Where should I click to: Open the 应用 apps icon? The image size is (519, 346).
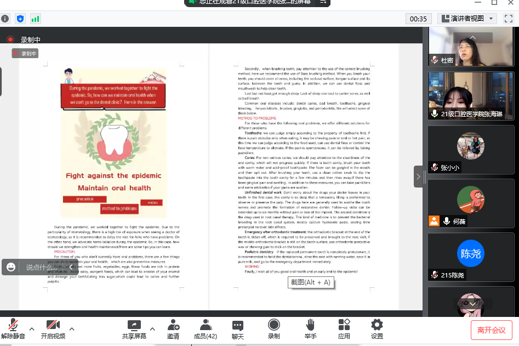coord(344,329)
